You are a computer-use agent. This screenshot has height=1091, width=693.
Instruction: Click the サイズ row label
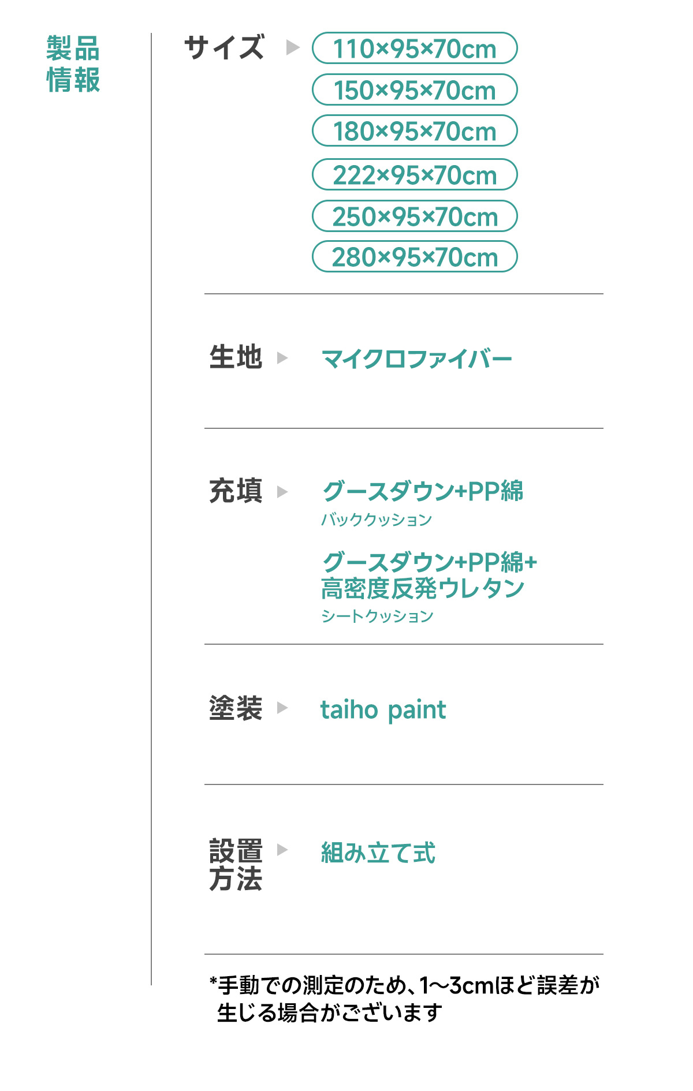(x=225, y=47)
